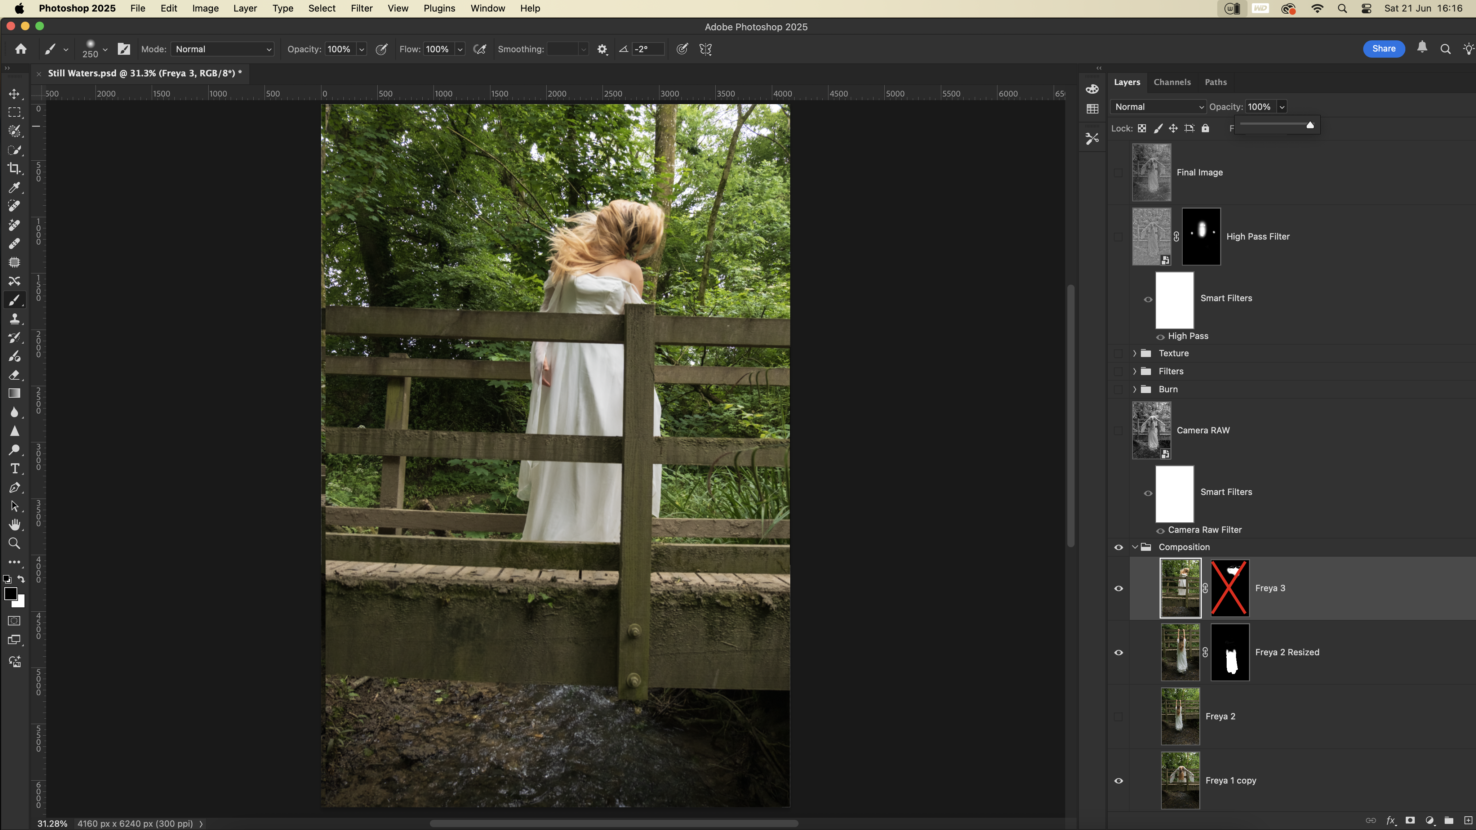Viewport: 1476px width, 830px height.
Task: Show the Final Image layer
Action: pyautogui.click(x=1119, y=173)
